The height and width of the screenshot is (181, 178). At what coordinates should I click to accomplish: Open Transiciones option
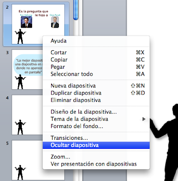(96, 138)
